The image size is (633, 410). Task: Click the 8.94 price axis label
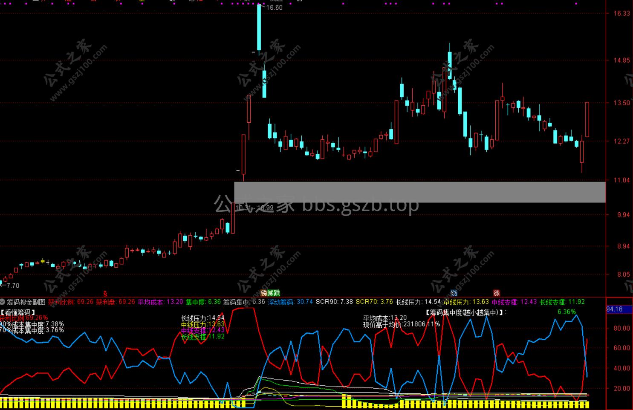click(623, 246)
